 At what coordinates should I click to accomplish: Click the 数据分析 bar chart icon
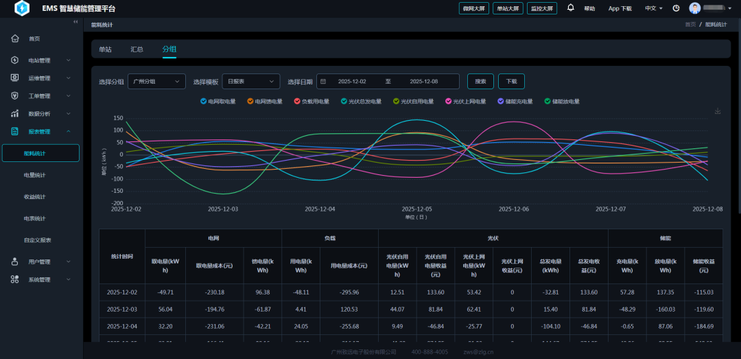pos(15,114)
